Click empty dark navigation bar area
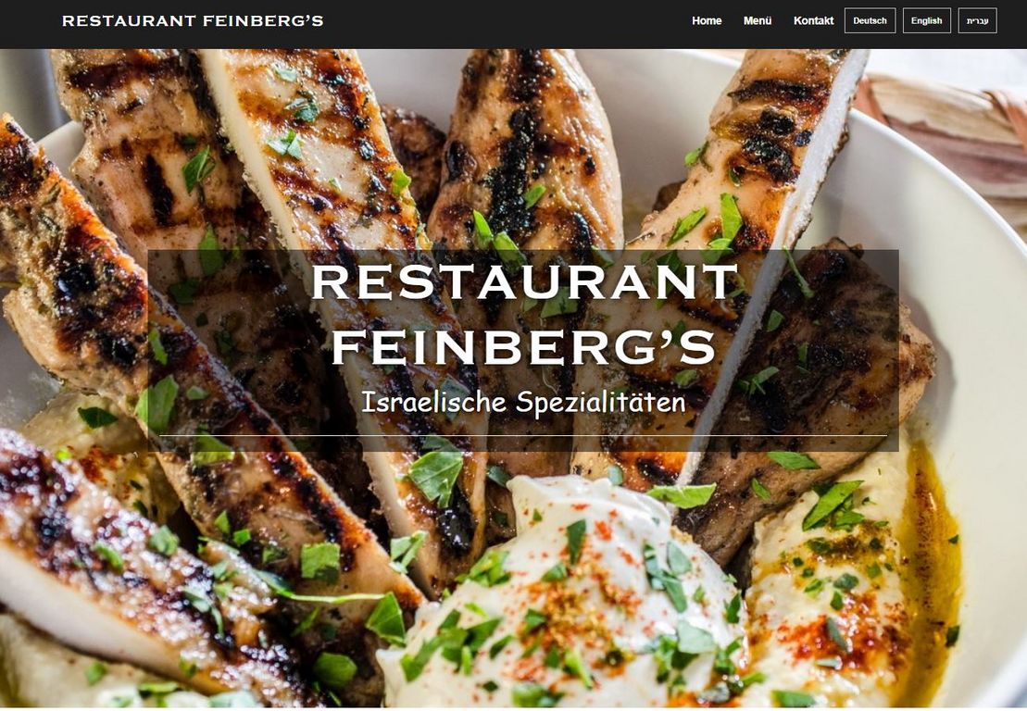1027x711 pixels. 505,23
